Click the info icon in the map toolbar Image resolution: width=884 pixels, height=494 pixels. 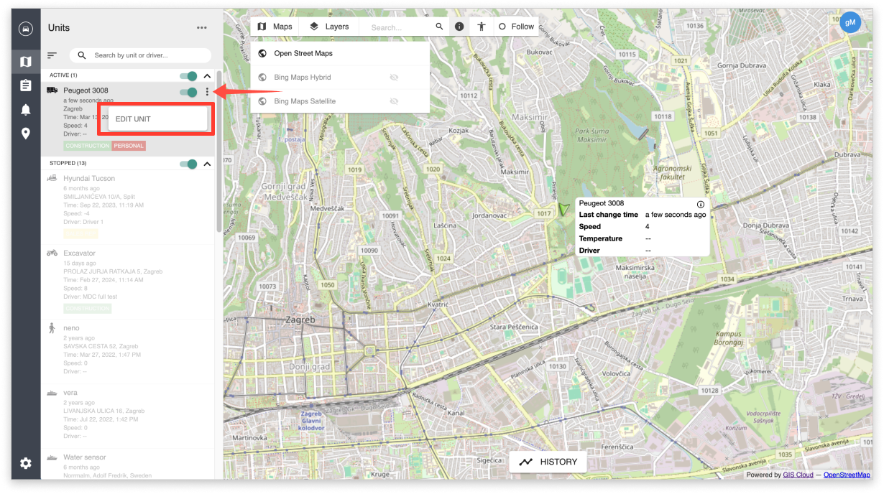(459, 26)
